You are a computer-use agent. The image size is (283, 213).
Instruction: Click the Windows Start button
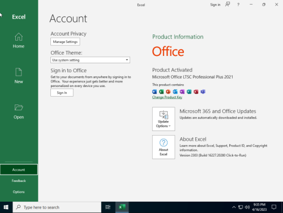[6, 207]
